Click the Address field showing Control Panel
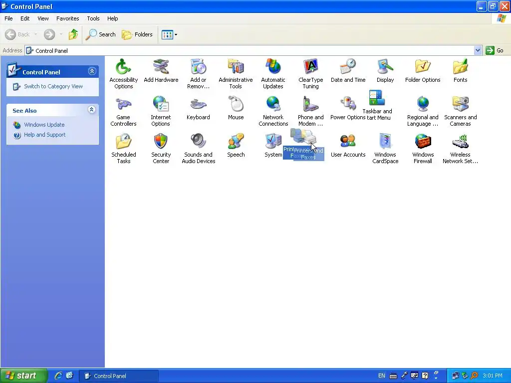The image size is (511, 383). coord(250,50)
